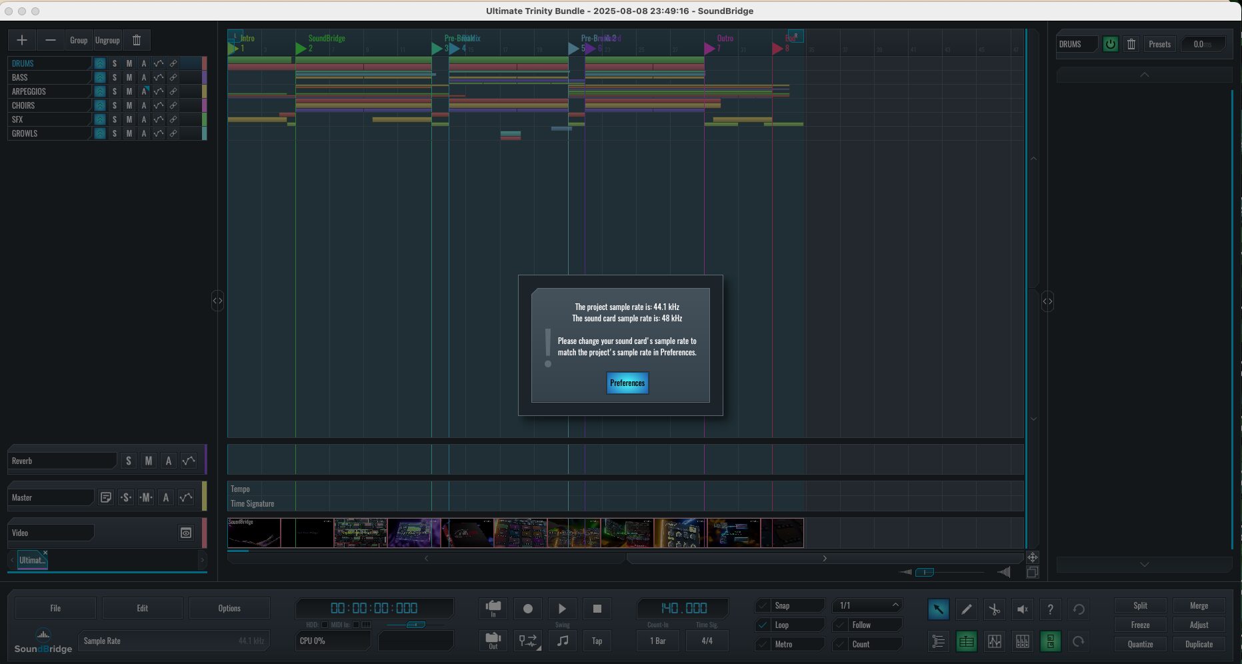
Task: Click the link icon on the BASS track
Action: point(173,77)
